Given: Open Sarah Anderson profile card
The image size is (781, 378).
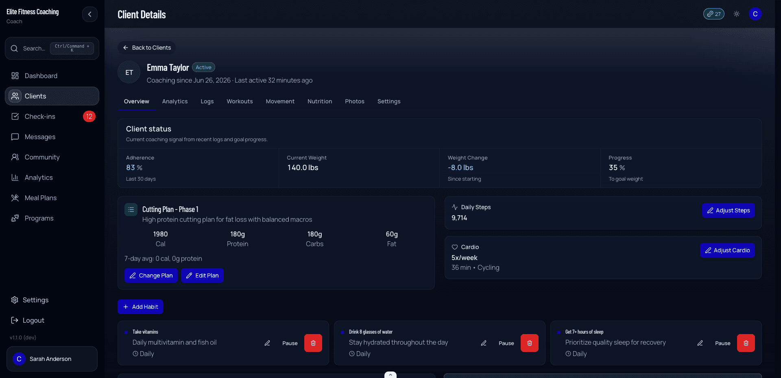Looking at the screenshot, I should pos(52,359).
